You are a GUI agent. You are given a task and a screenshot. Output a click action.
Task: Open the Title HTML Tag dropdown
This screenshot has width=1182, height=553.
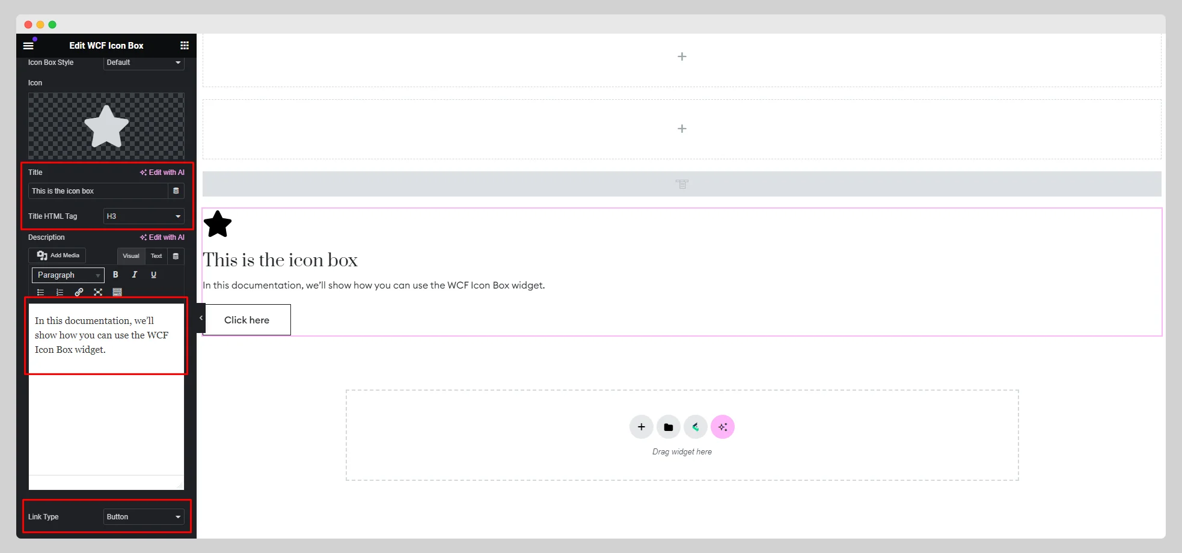click(144, 216)
